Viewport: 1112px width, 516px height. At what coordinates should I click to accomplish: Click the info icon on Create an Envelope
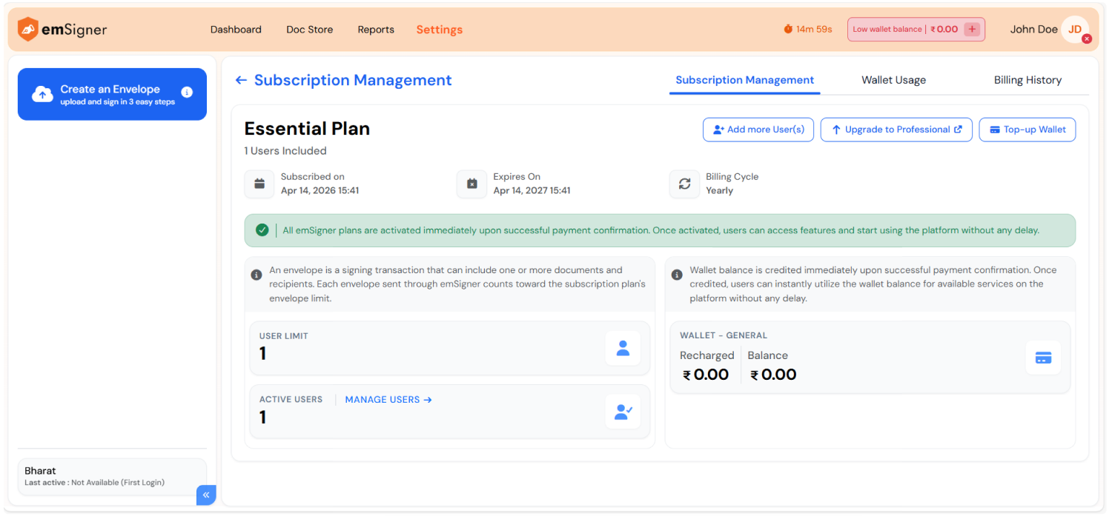pos(187,93)
